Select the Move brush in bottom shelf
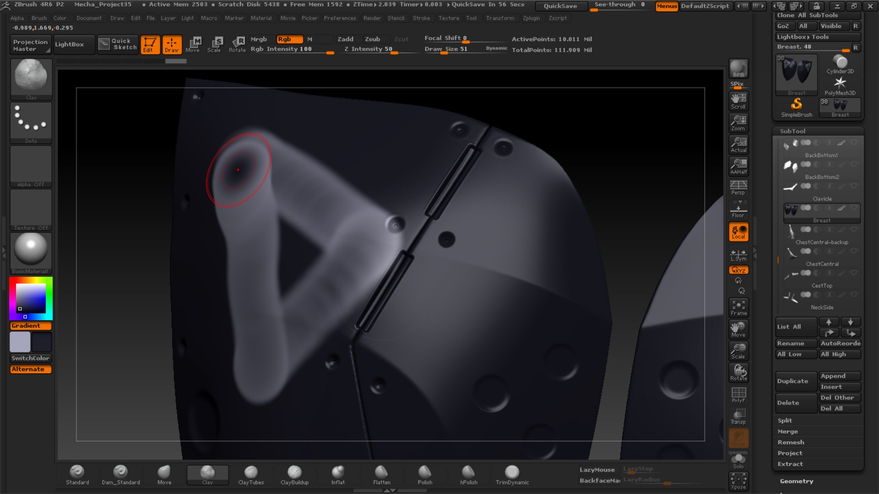This screenshot has height=494, width=879. (x=164, y=475)
